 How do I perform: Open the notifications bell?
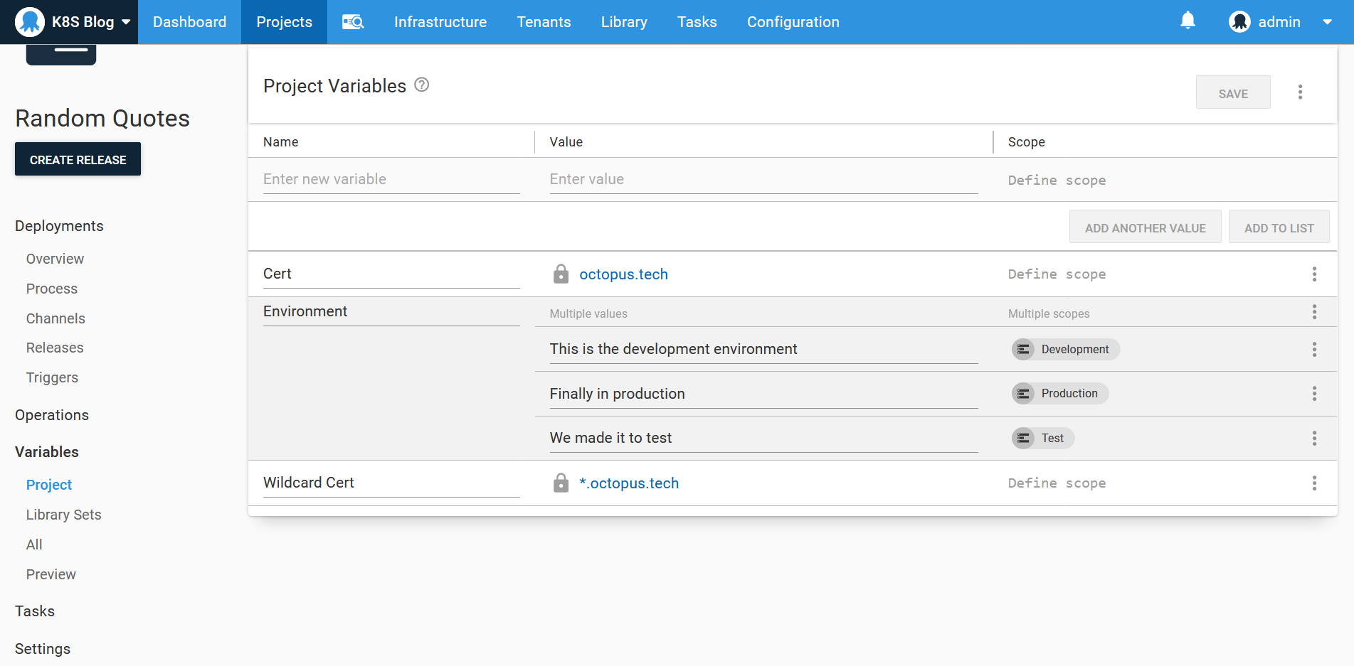[1188, 21]
